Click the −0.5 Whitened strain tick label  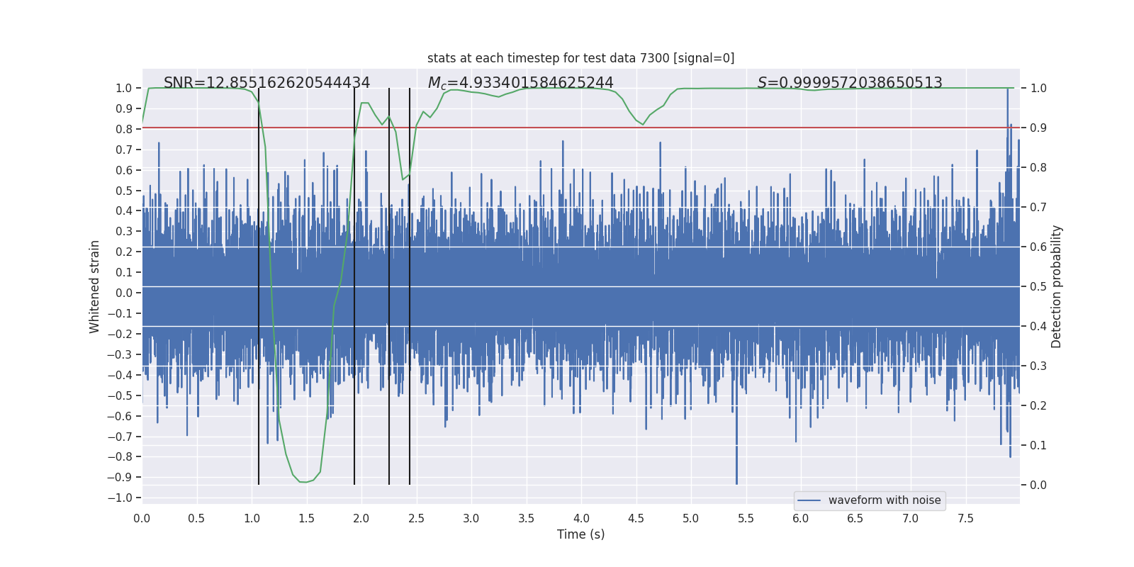[120, 395]
